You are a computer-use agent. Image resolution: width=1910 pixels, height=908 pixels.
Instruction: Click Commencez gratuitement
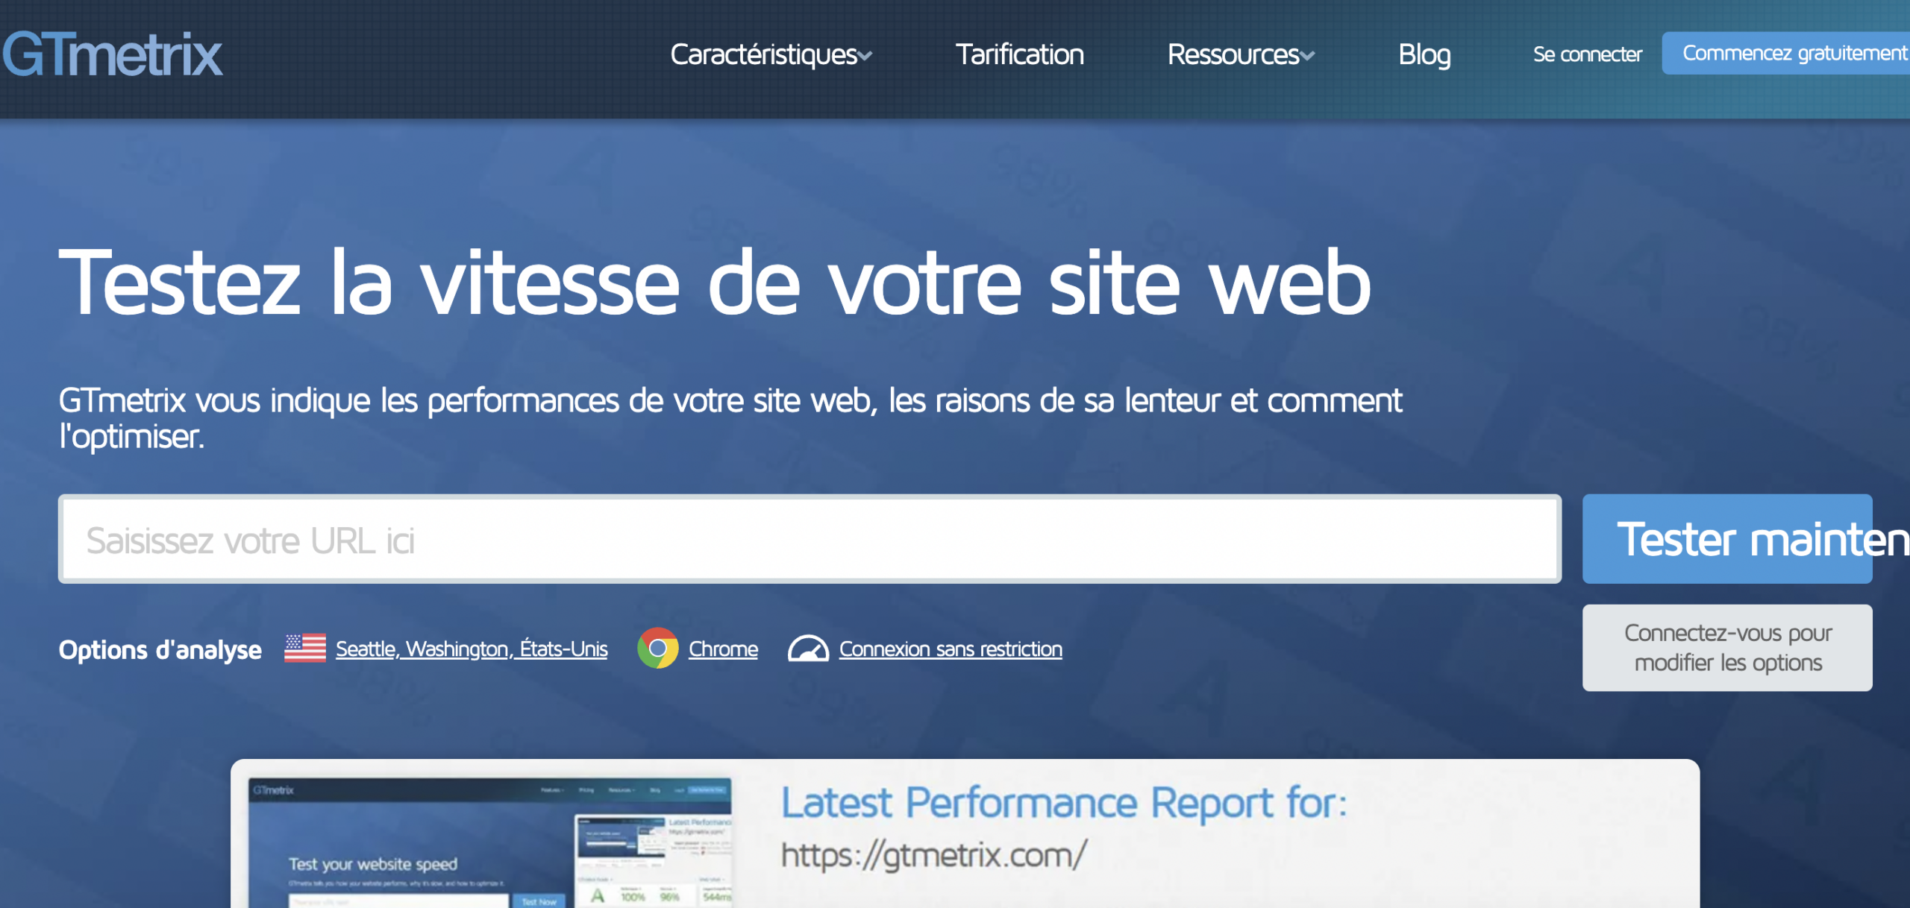[1793, 52]
